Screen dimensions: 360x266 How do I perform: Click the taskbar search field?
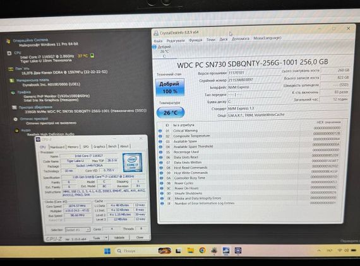point(135,251)
